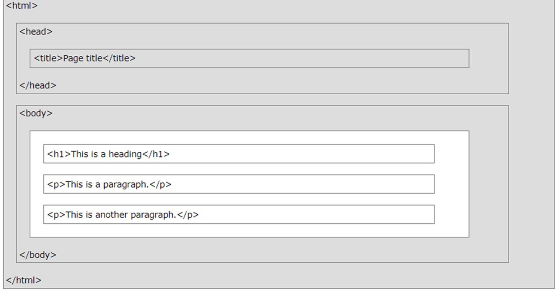Screen dimensions: 556x292
Task: Click the words "Page title"
Action: 83,58
